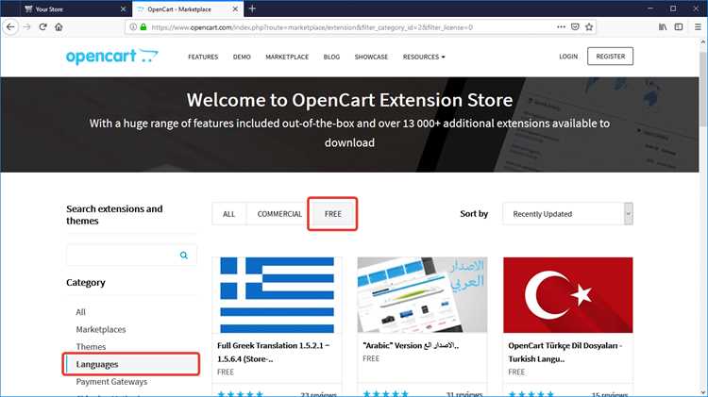
Task: Click the search magnifier icon
Action: tap(184, 256)
